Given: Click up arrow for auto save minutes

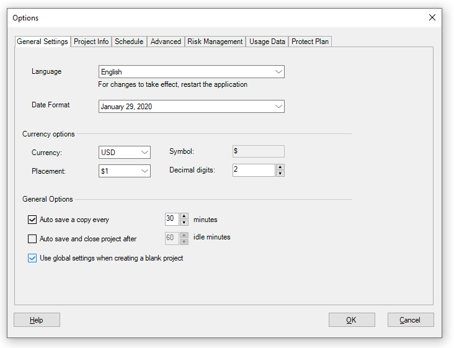Looking at the screenshot, I should 184,216.
